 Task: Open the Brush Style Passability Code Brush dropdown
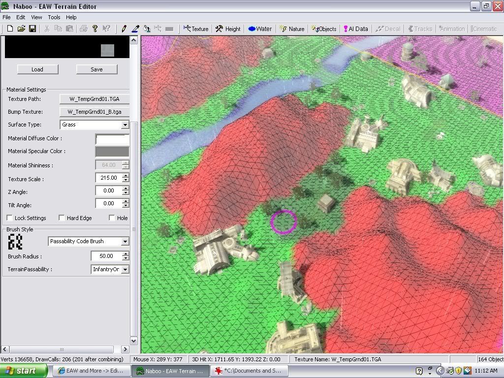click(125, 241)
